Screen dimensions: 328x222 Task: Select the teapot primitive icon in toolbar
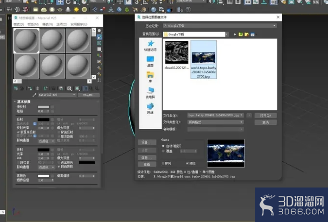60,10
